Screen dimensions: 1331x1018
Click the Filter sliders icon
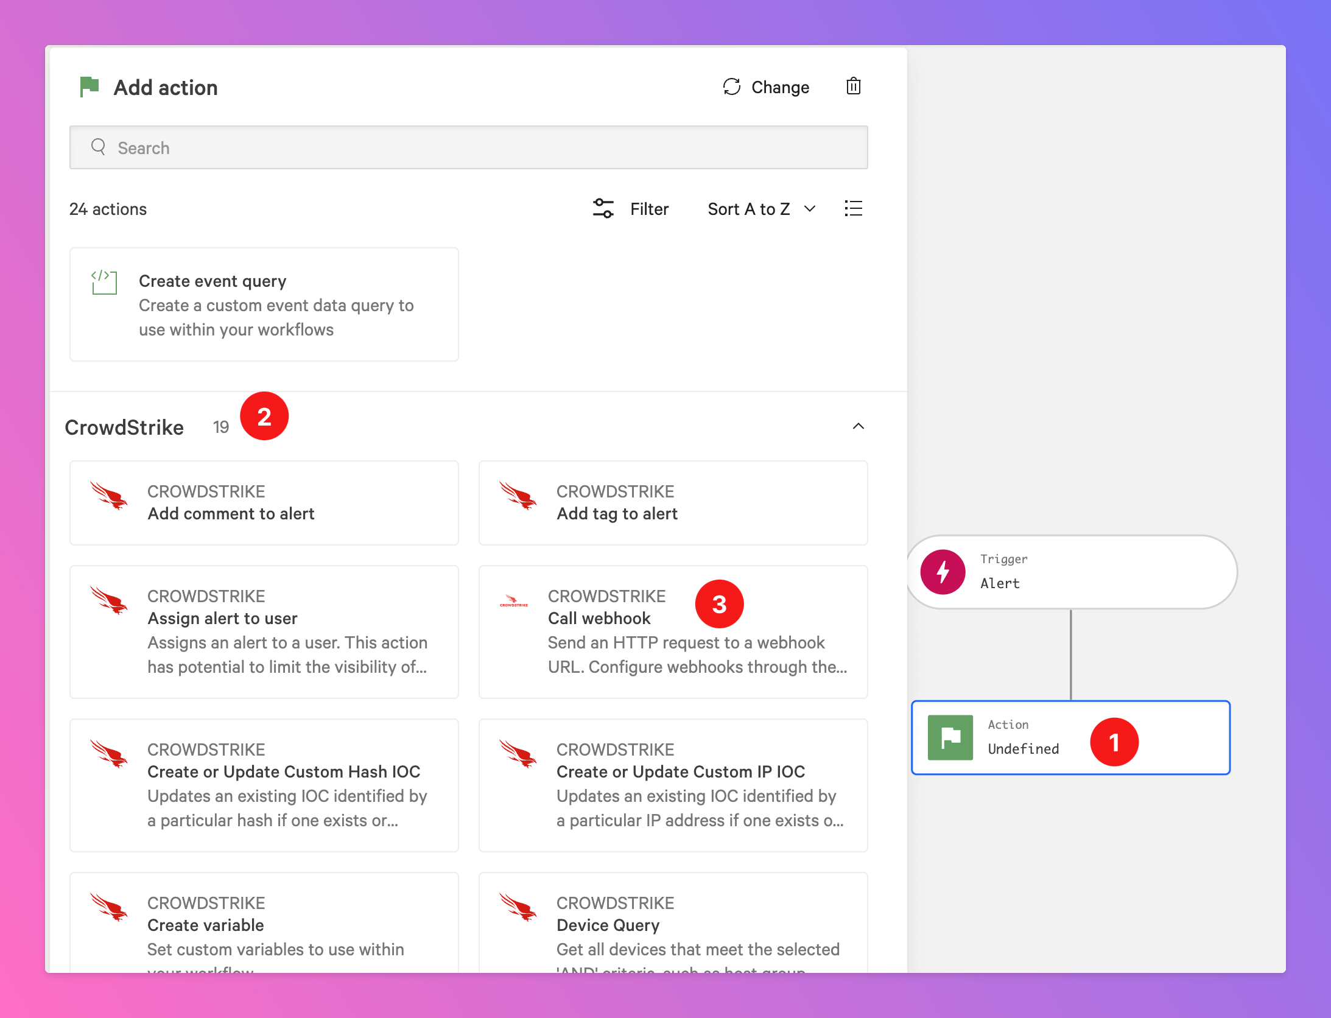(x=603, y=209)
